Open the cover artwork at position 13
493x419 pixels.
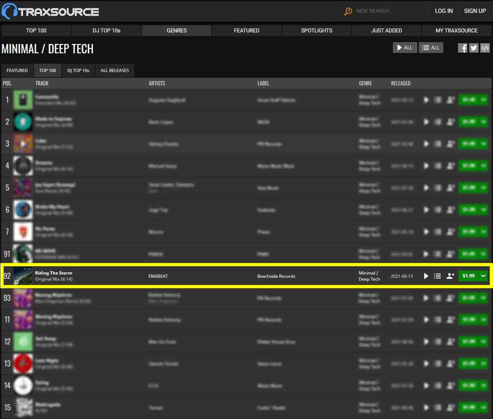[x=23, y=364]
